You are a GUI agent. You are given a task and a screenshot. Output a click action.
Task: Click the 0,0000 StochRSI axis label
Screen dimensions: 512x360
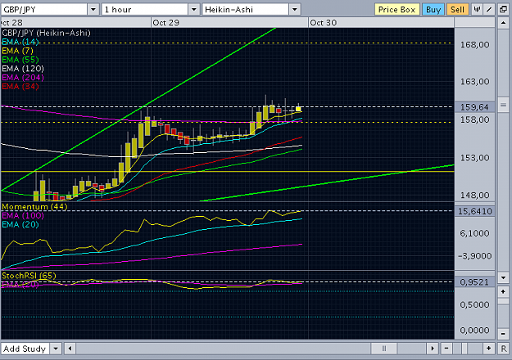click(475, 331)
